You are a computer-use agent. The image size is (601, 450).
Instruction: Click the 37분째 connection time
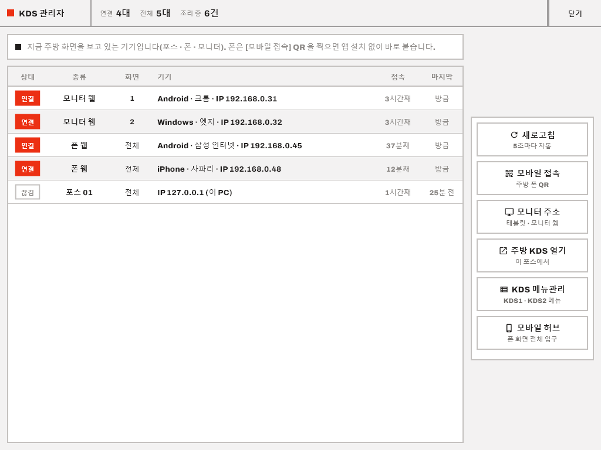click(398, 145)
